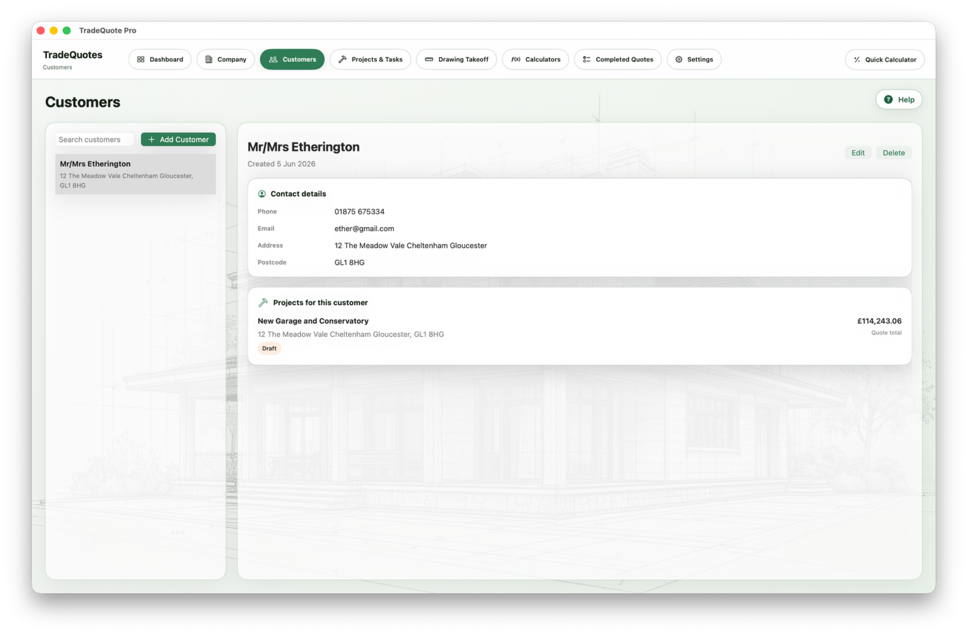Click the f(x) Calculators icon

coord(516,60)
